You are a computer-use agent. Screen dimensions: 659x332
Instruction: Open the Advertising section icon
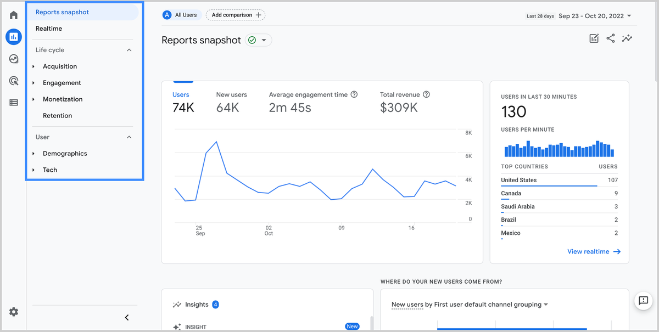pos(13,81)
